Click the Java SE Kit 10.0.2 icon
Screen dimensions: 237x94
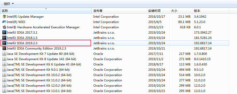coord(4,75)
